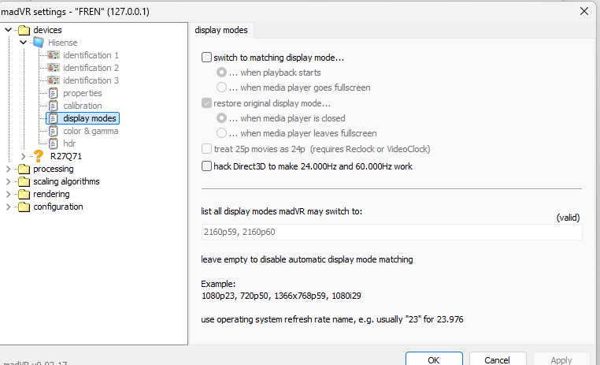Click the processing folder icon

24,169
